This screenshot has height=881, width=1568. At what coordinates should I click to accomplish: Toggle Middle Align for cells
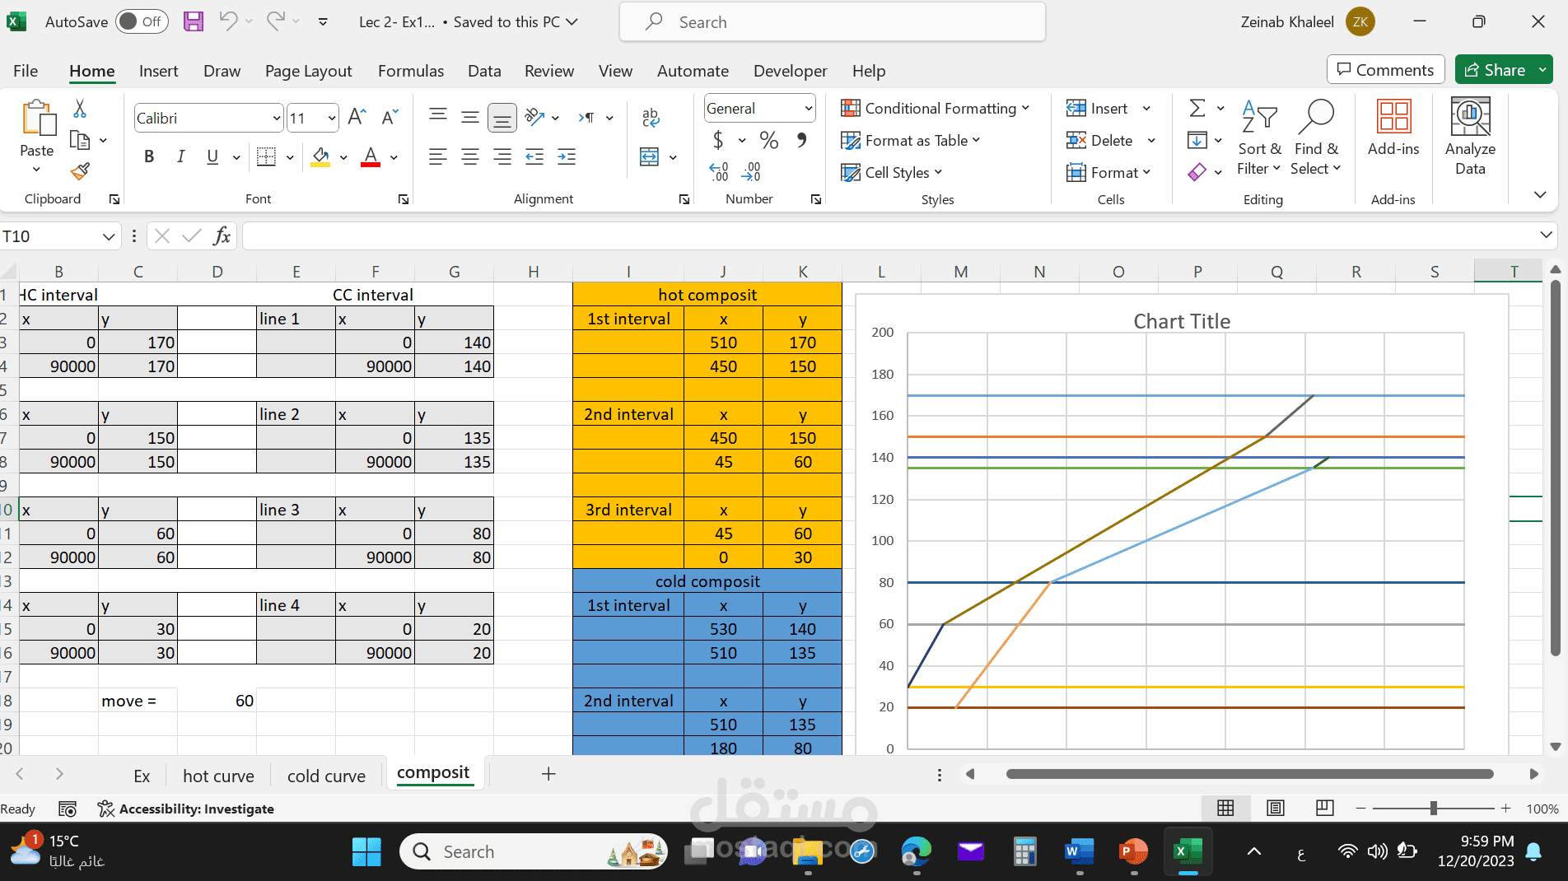(470, 118)
